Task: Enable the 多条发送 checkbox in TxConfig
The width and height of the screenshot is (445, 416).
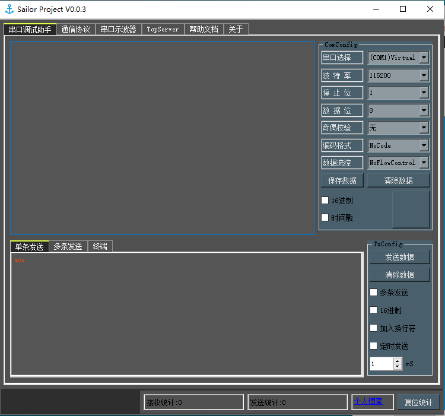Action: point(373,293)
